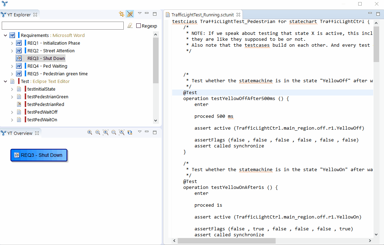The width and height of the screenshot is (384, 245).
Task: Click the Test : Eclipse Text Editor label
Action: pyautogui.click(x=45, y=81)
